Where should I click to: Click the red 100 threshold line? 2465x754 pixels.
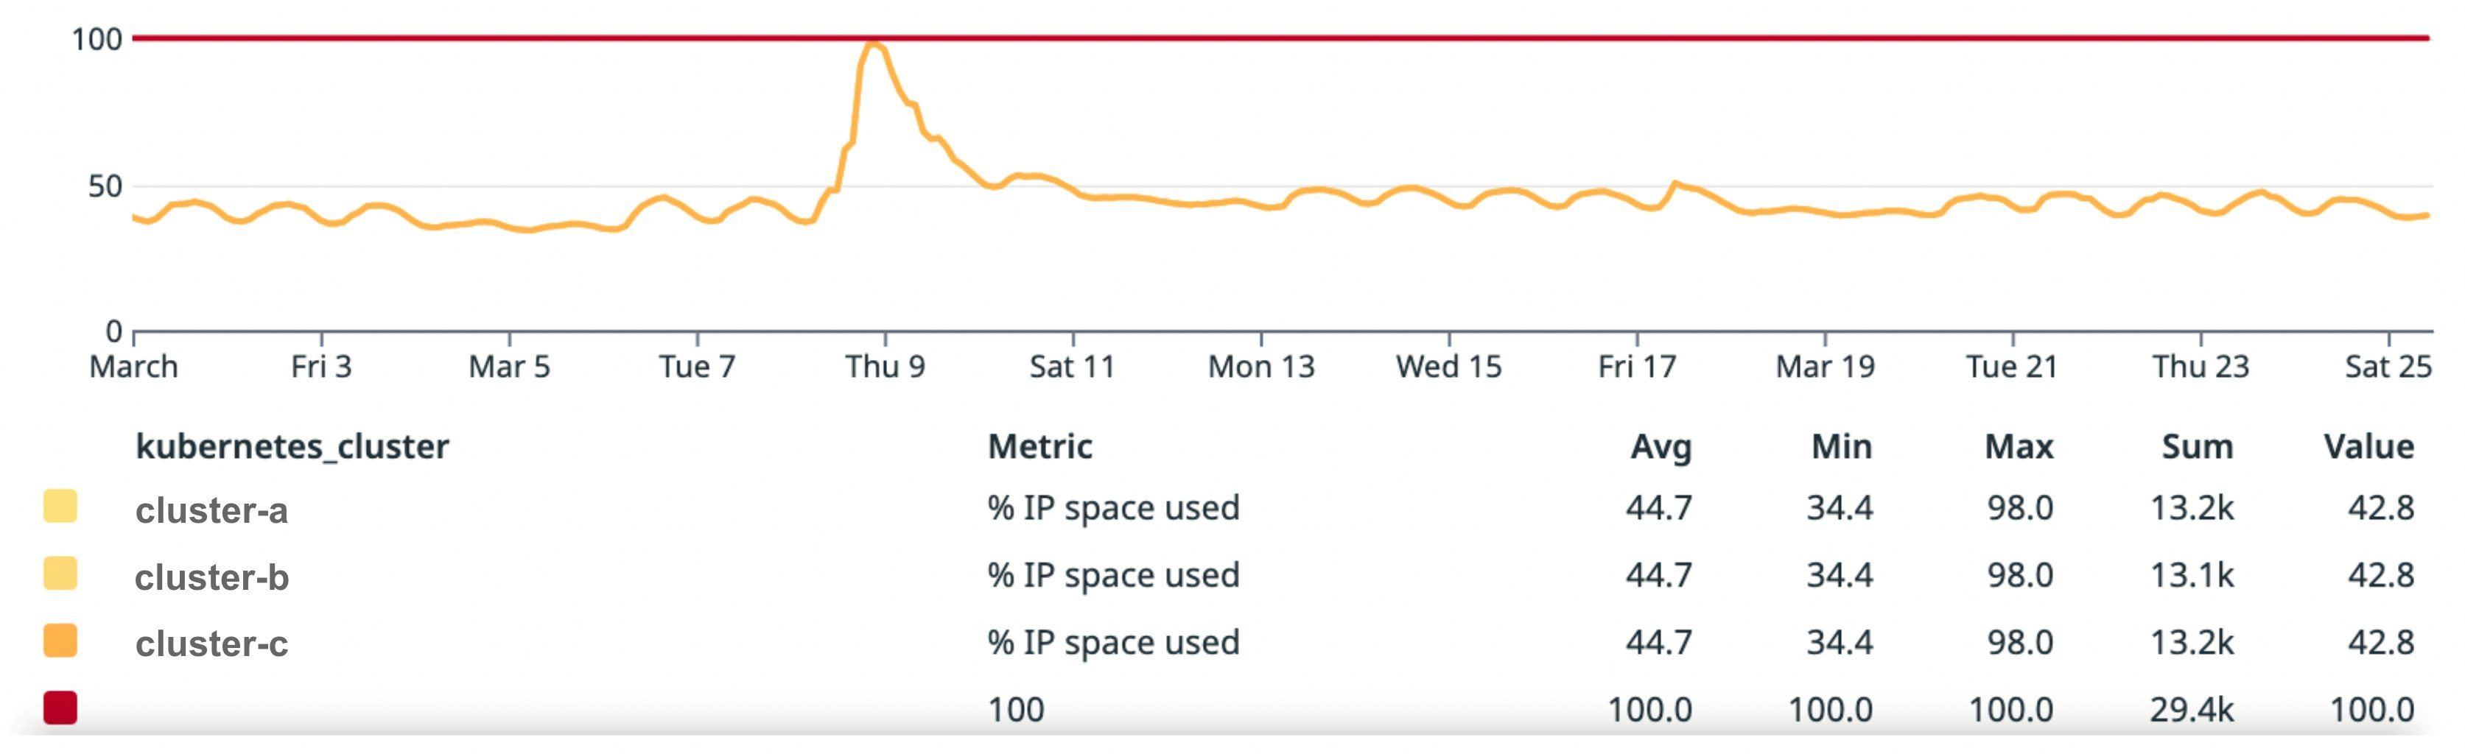tap(1435, 38)
